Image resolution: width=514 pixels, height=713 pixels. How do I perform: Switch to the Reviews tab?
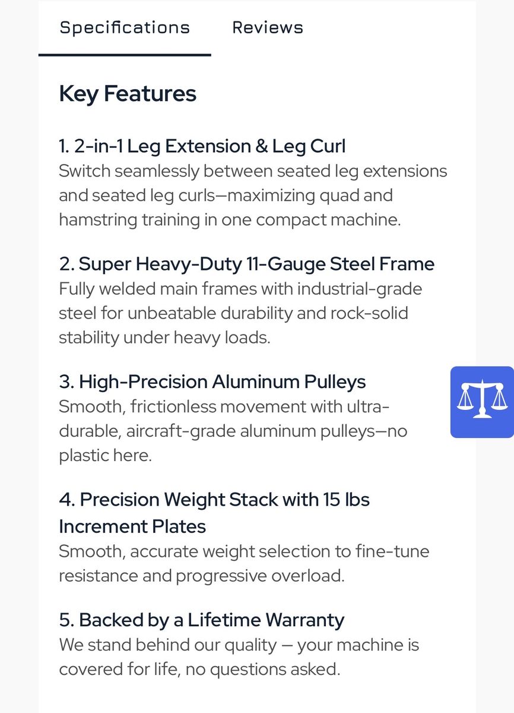267,27
